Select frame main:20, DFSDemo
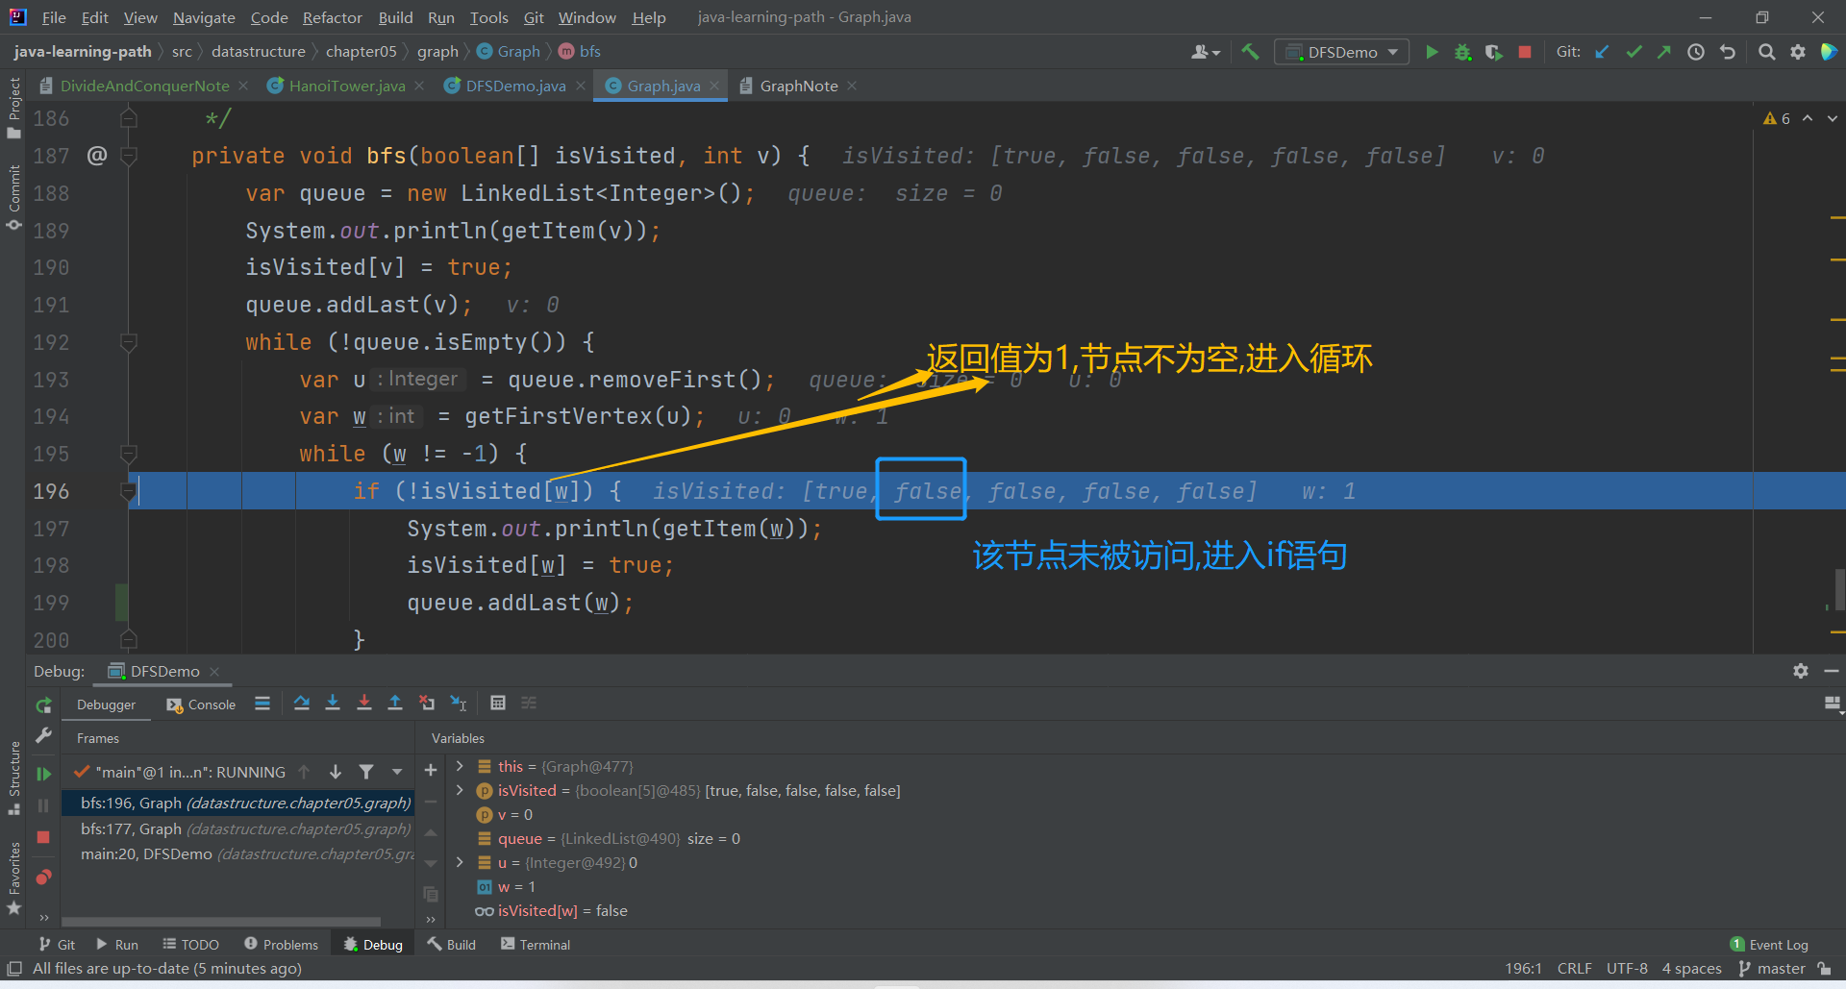The image size is (1846, 989). pos(237,853)
